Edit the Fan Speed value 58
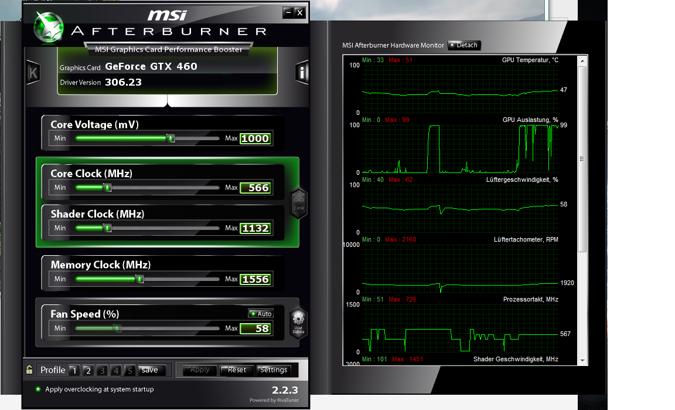The image size is (675, 410). tap(255, 328)
